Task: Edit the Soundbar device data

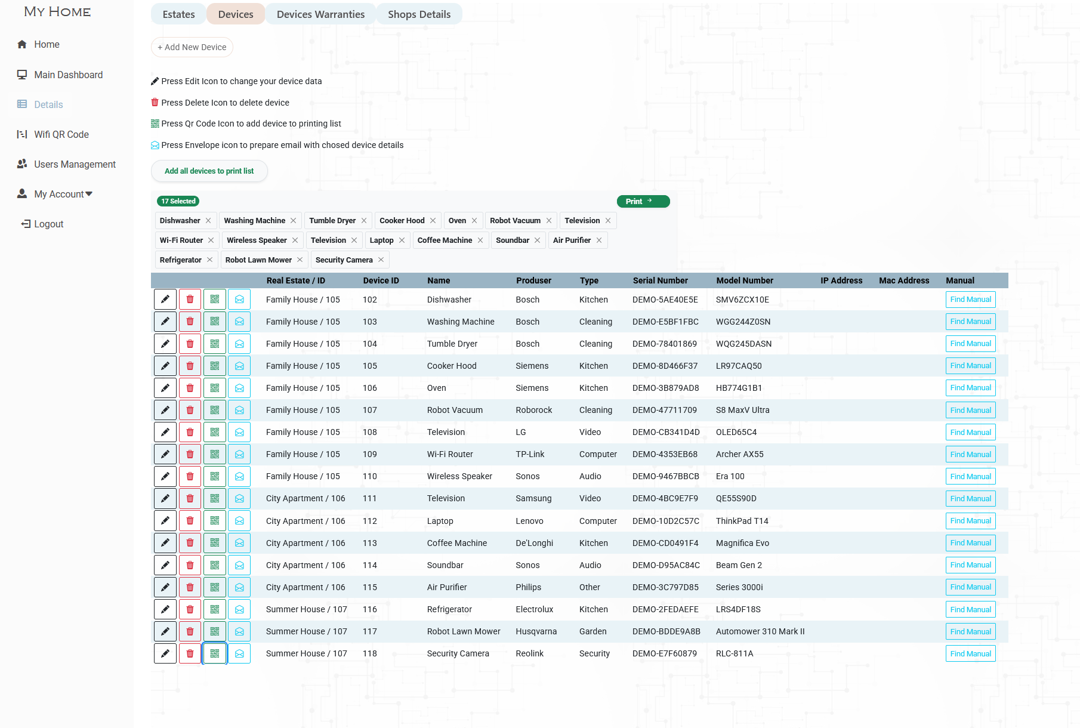Action: coord(165,565)
